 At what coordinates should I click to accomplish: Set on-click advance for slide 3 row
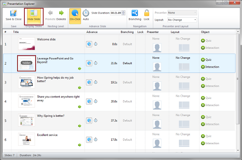point(89,82)
